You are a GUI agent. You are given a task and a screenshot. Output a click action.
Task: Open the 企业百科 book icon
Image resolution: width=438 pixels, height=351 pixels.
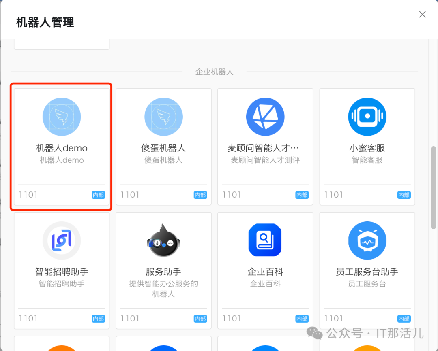pyautogui.click(x=265, y=240)
